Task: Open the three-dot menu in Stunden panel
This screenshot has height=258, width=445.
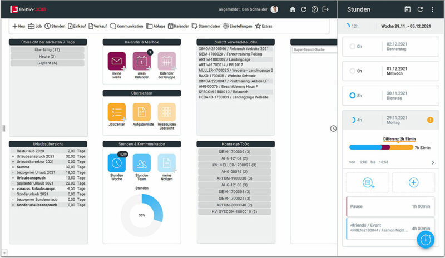Action: [x=432, y=9]
